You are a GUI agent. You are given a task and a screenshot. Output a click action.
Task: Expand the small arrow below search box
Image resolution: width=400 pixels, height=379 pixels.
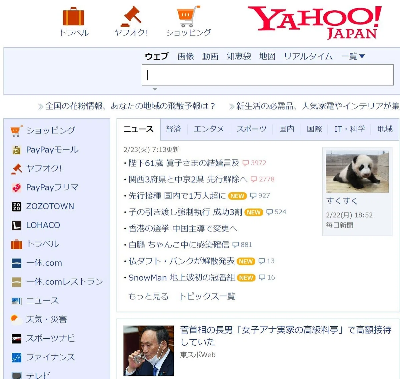click(155, 89)
